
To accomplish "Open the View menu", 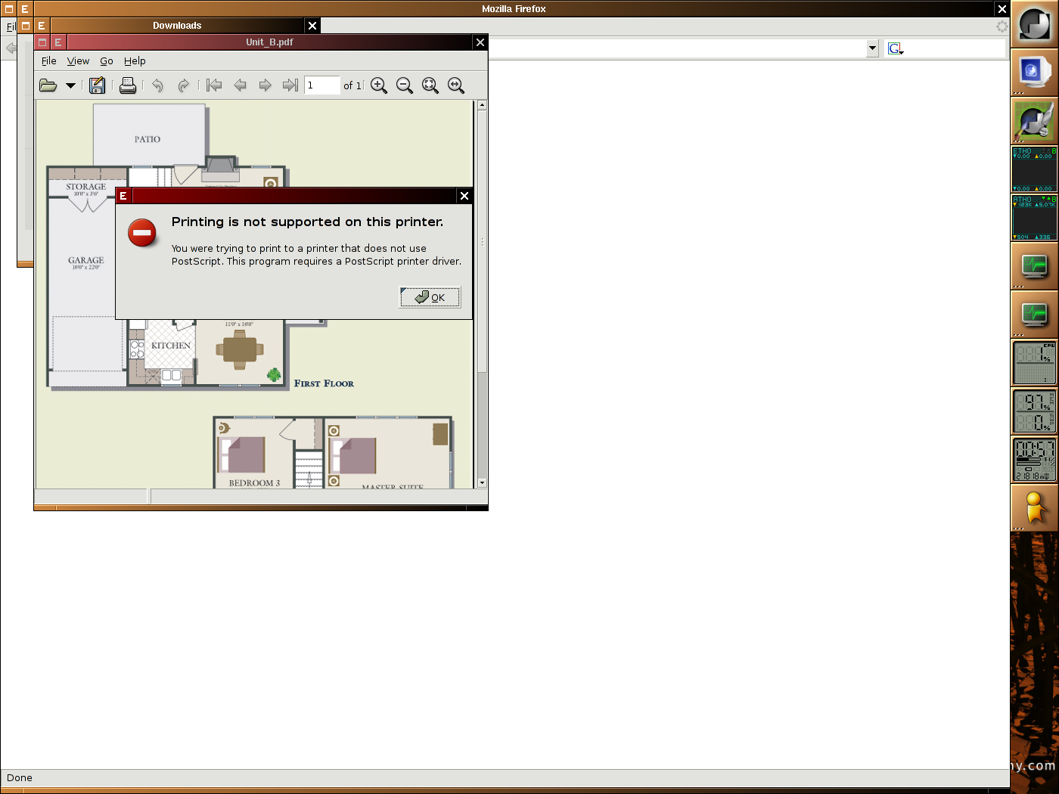I will click(x=78, y=61).
